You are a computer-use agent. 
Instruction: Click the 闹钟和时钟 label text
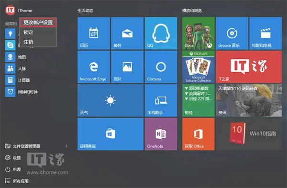point(28,92)
